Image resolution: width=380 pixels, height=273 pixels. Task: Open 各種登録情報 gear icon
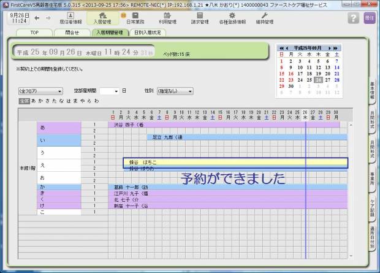click(x=232, y=18)
